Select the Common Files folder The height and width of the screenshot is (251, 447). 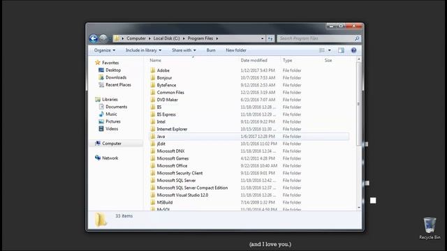coord(170,92)
